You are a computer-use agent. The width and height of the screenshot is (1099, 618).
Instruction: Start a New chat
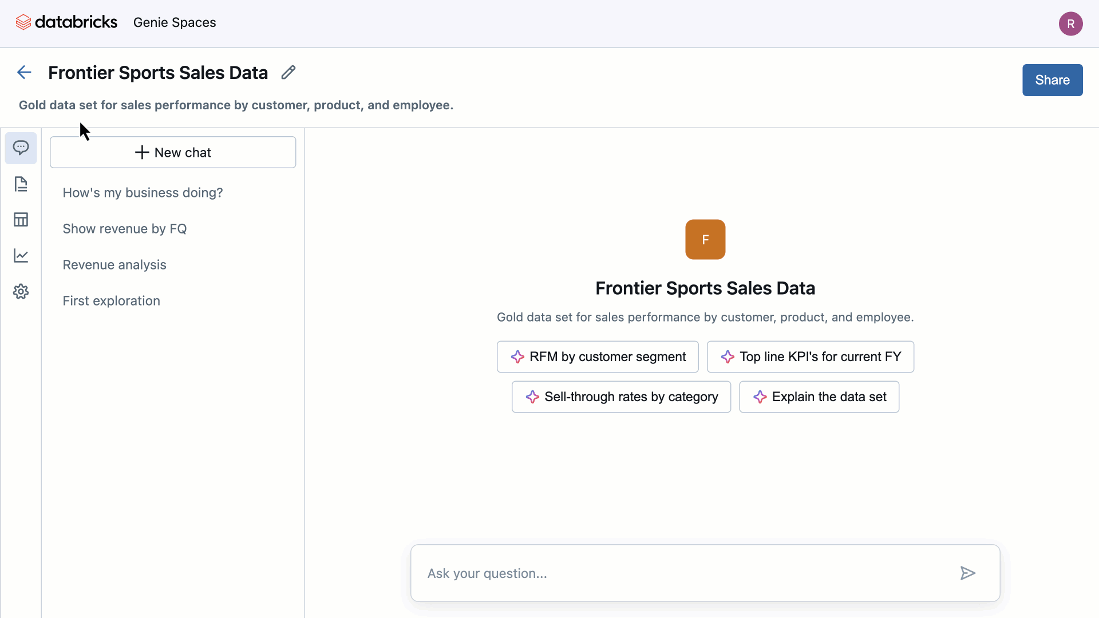172,152
